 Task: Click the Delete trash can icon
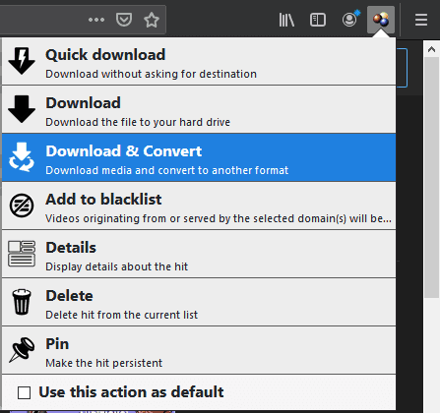[x=22, y=302]
